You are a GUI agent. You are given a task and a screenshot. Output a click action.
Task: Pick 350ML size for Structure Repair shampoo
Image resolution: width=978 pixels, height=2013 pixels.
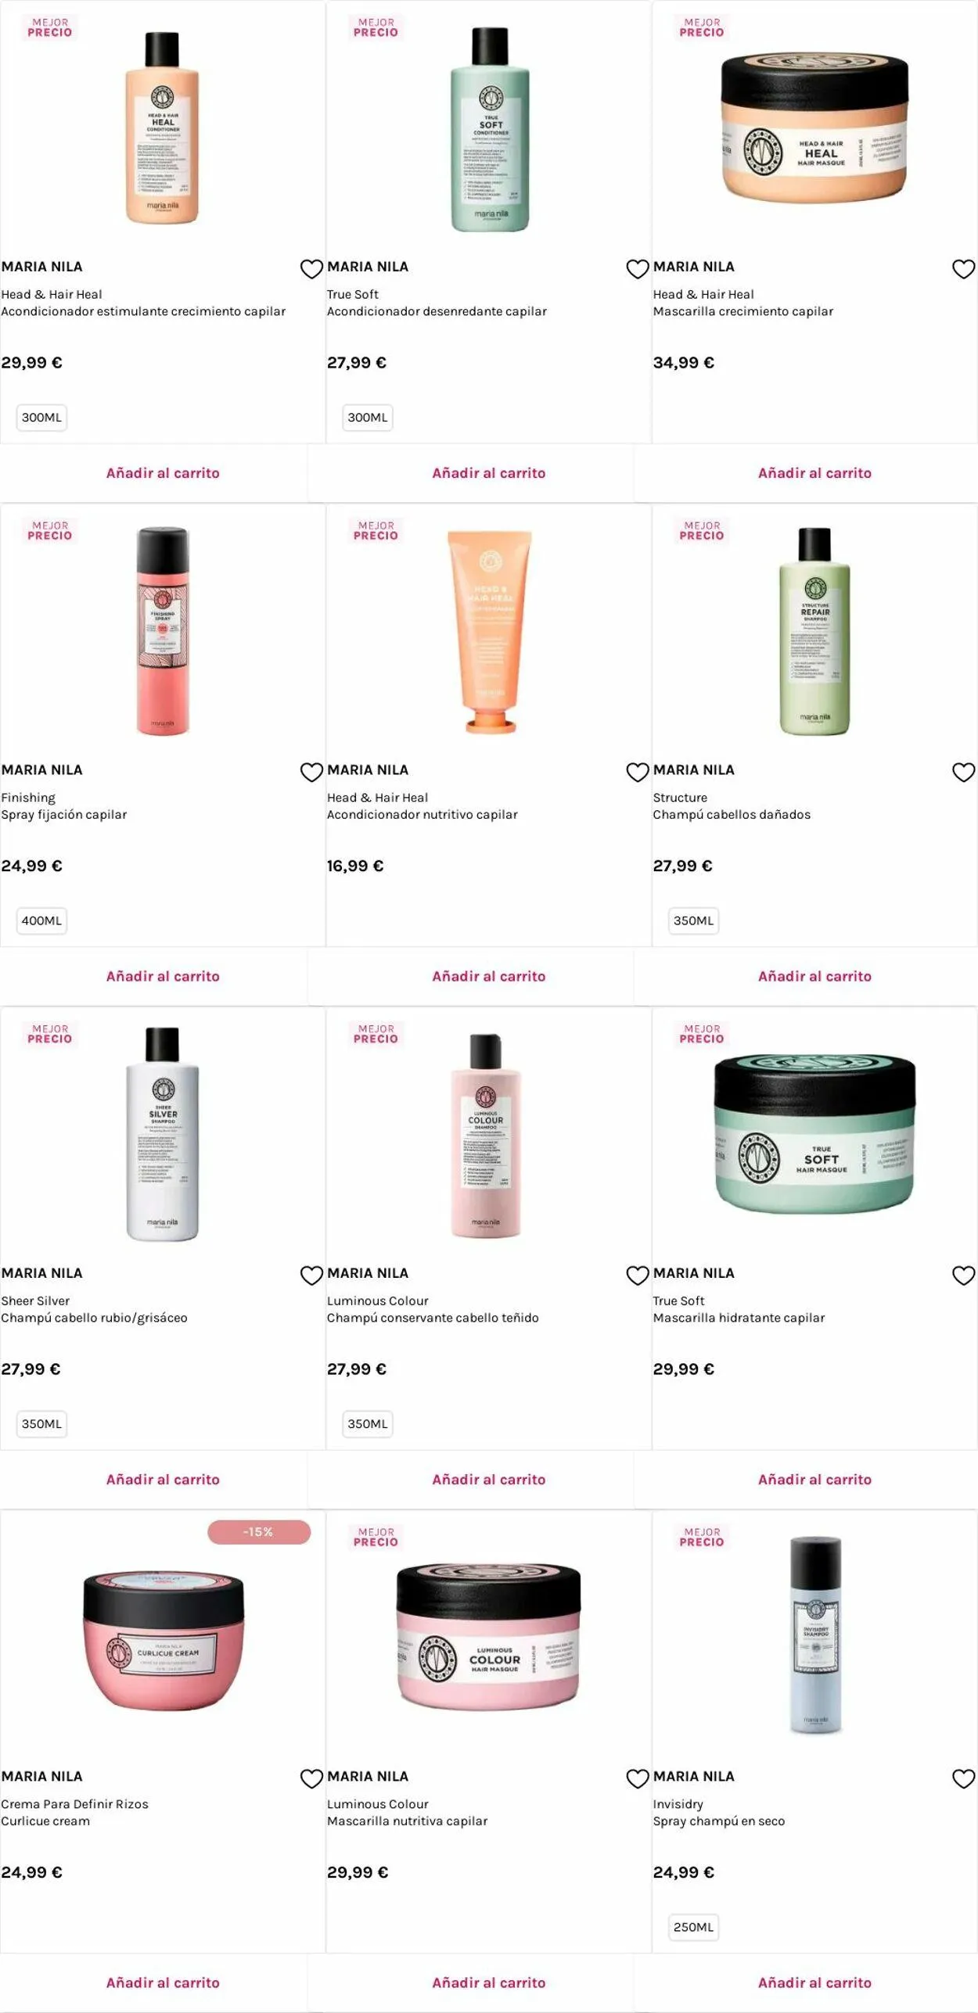(x=693, y=920)
